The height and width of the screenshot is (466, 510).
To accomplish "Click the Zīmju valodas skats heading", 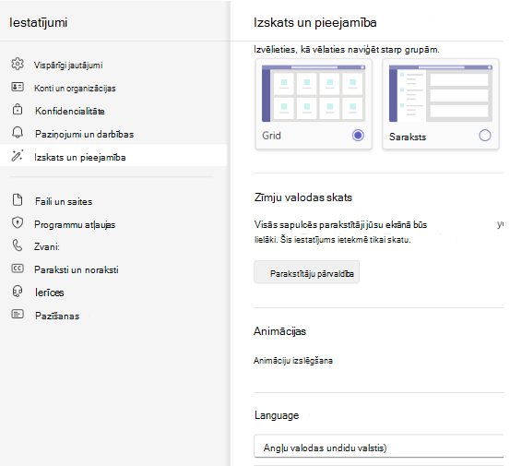I will pos(302,197).
